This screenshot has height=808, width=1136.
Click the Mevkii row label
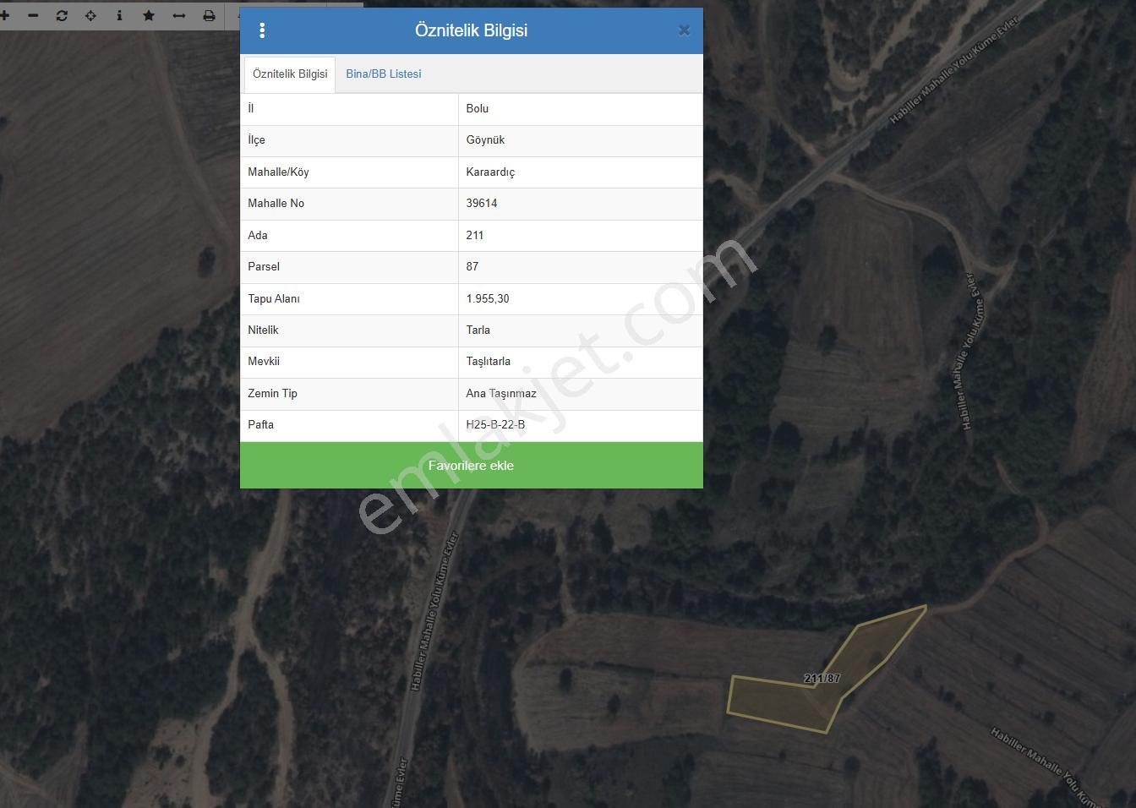[x=264, y=362]
